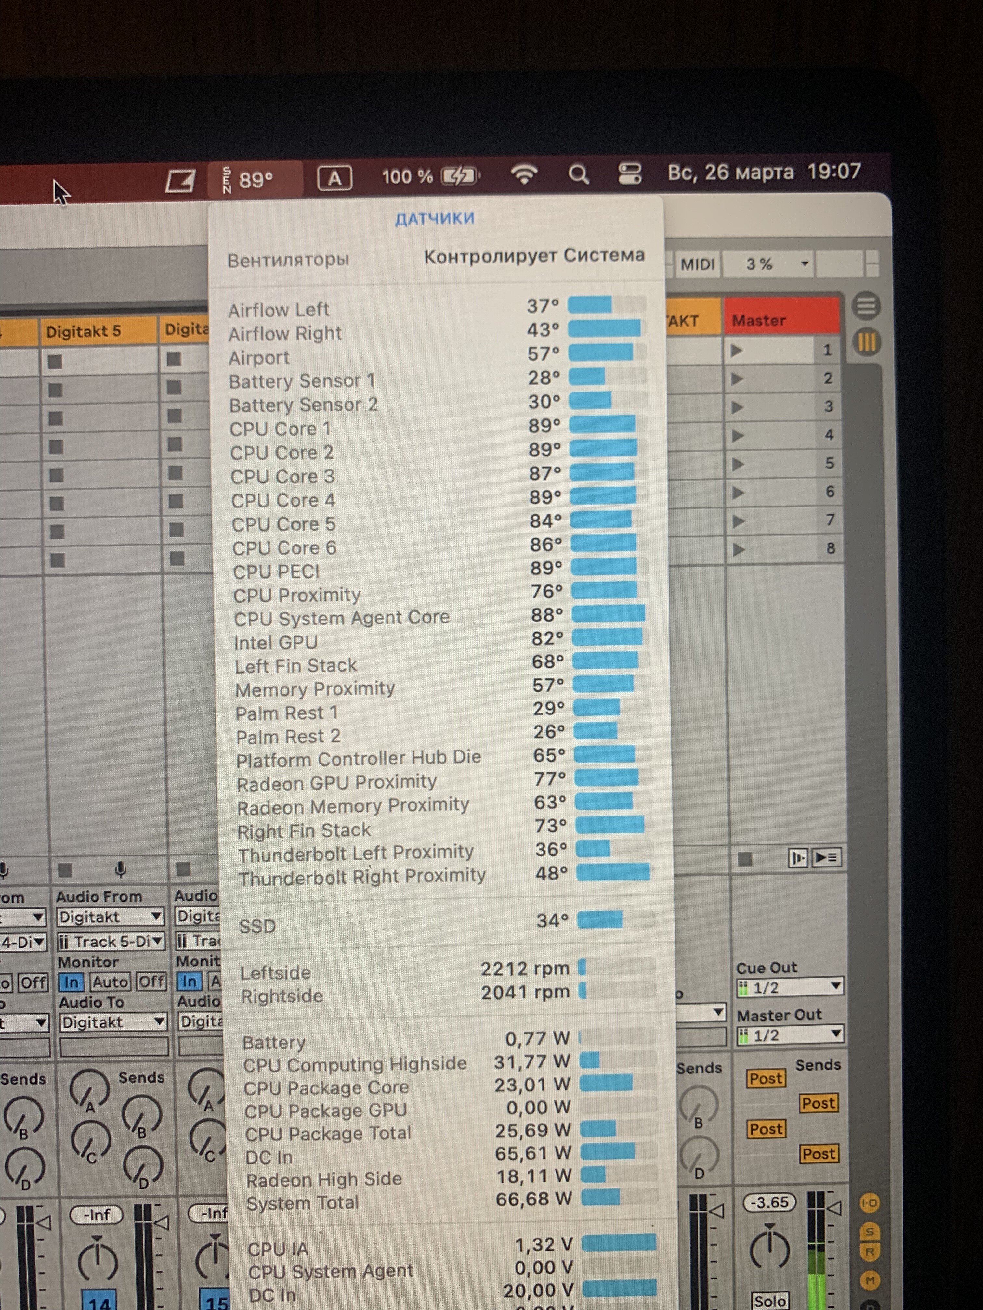Click the Enable Follow Actions Globally button in Master status row
This screenshot has width=983, height=1310.
(x=798, y=857)
